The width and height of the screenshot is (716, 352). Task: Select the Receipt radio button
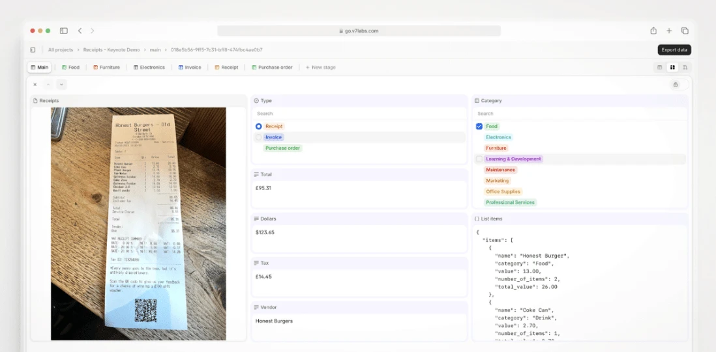pos(258,126)
